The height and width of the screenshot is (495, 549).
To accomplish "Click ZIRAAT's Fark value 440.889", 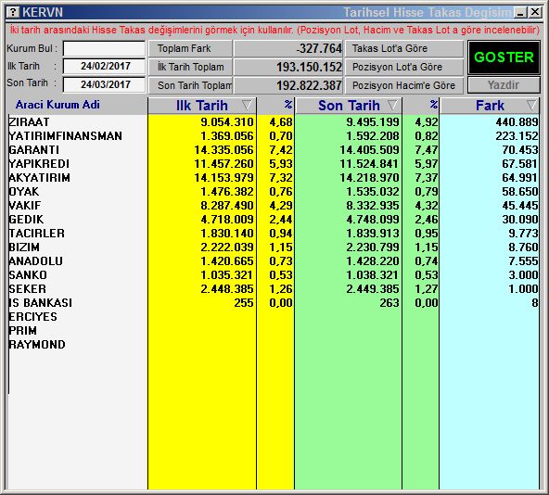I will coord(517,121).
